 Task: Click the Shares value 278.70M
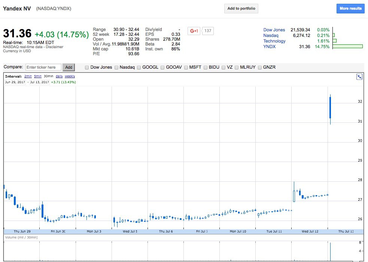coord(171,39)
